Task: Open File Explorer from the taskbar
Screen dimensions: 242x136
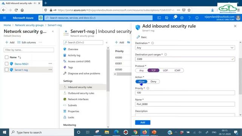Action: point(107,132)
